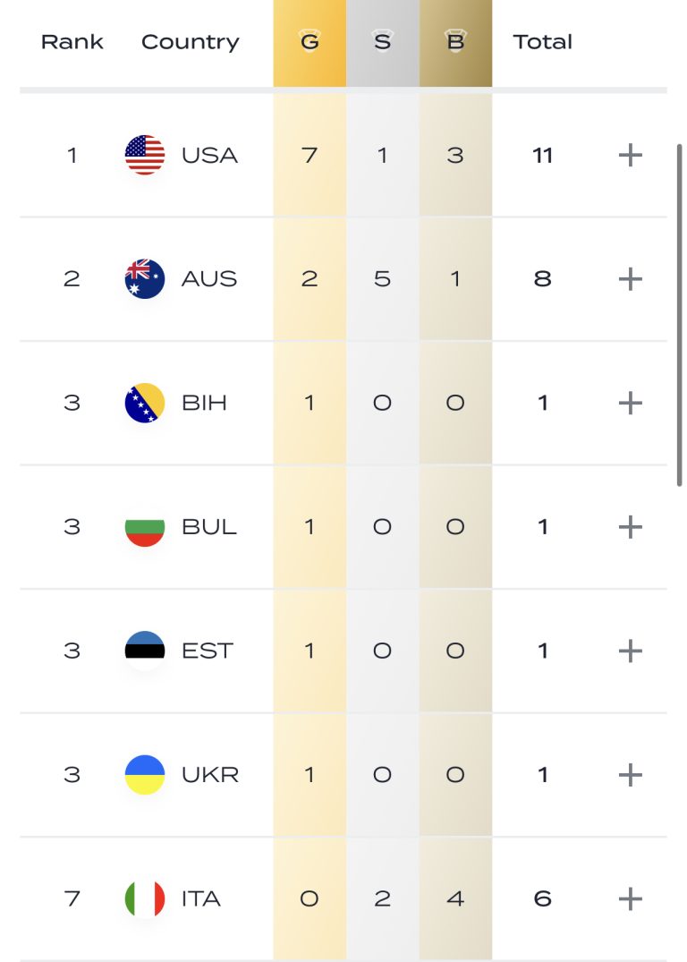This screenshot has height=962, width=687.
Task: Click the Italy flag icon
Action: [x=145, y=898]
